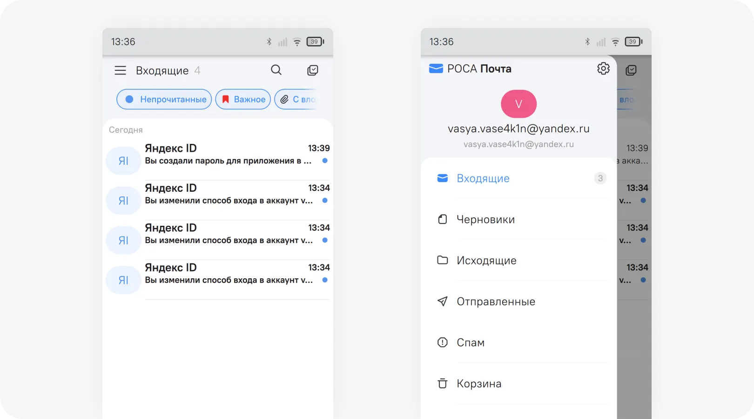Tap the Исходящие folder icon

[x=443, y=260]
